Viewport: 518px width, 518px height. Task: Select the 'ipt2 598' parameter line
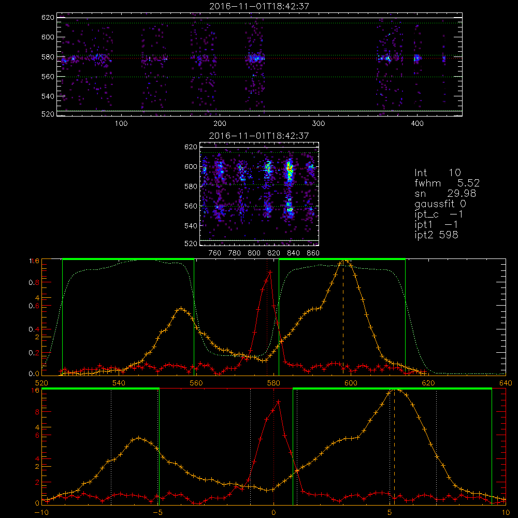[x=436, y=235]
